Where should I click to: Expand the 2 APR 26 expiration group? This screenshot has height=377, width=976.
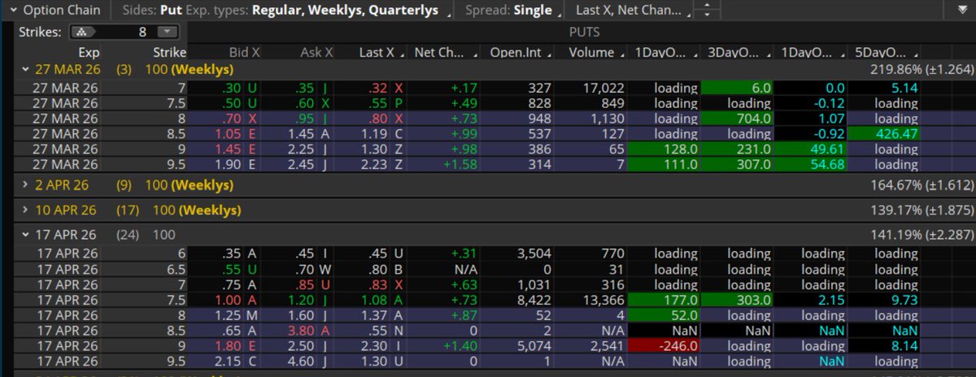[x=26, y=186]
